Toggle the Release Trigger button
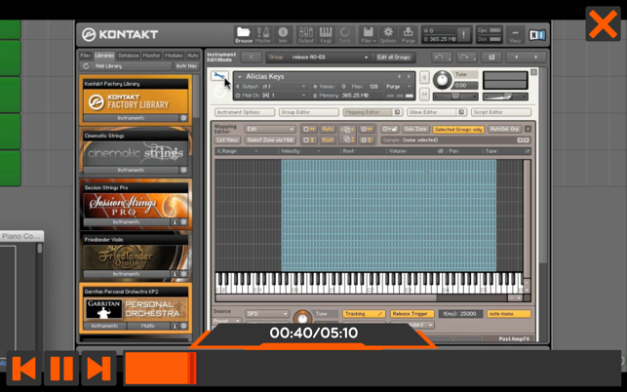Screen dimensions: 627x392 pos(412,314)
